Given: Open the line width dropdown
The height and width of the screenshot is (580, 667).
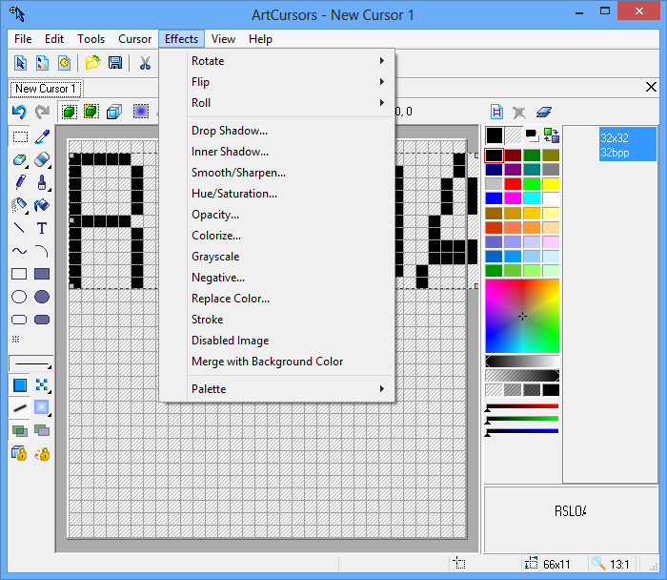Looking at the screenshot, I should tap(30, 363).
